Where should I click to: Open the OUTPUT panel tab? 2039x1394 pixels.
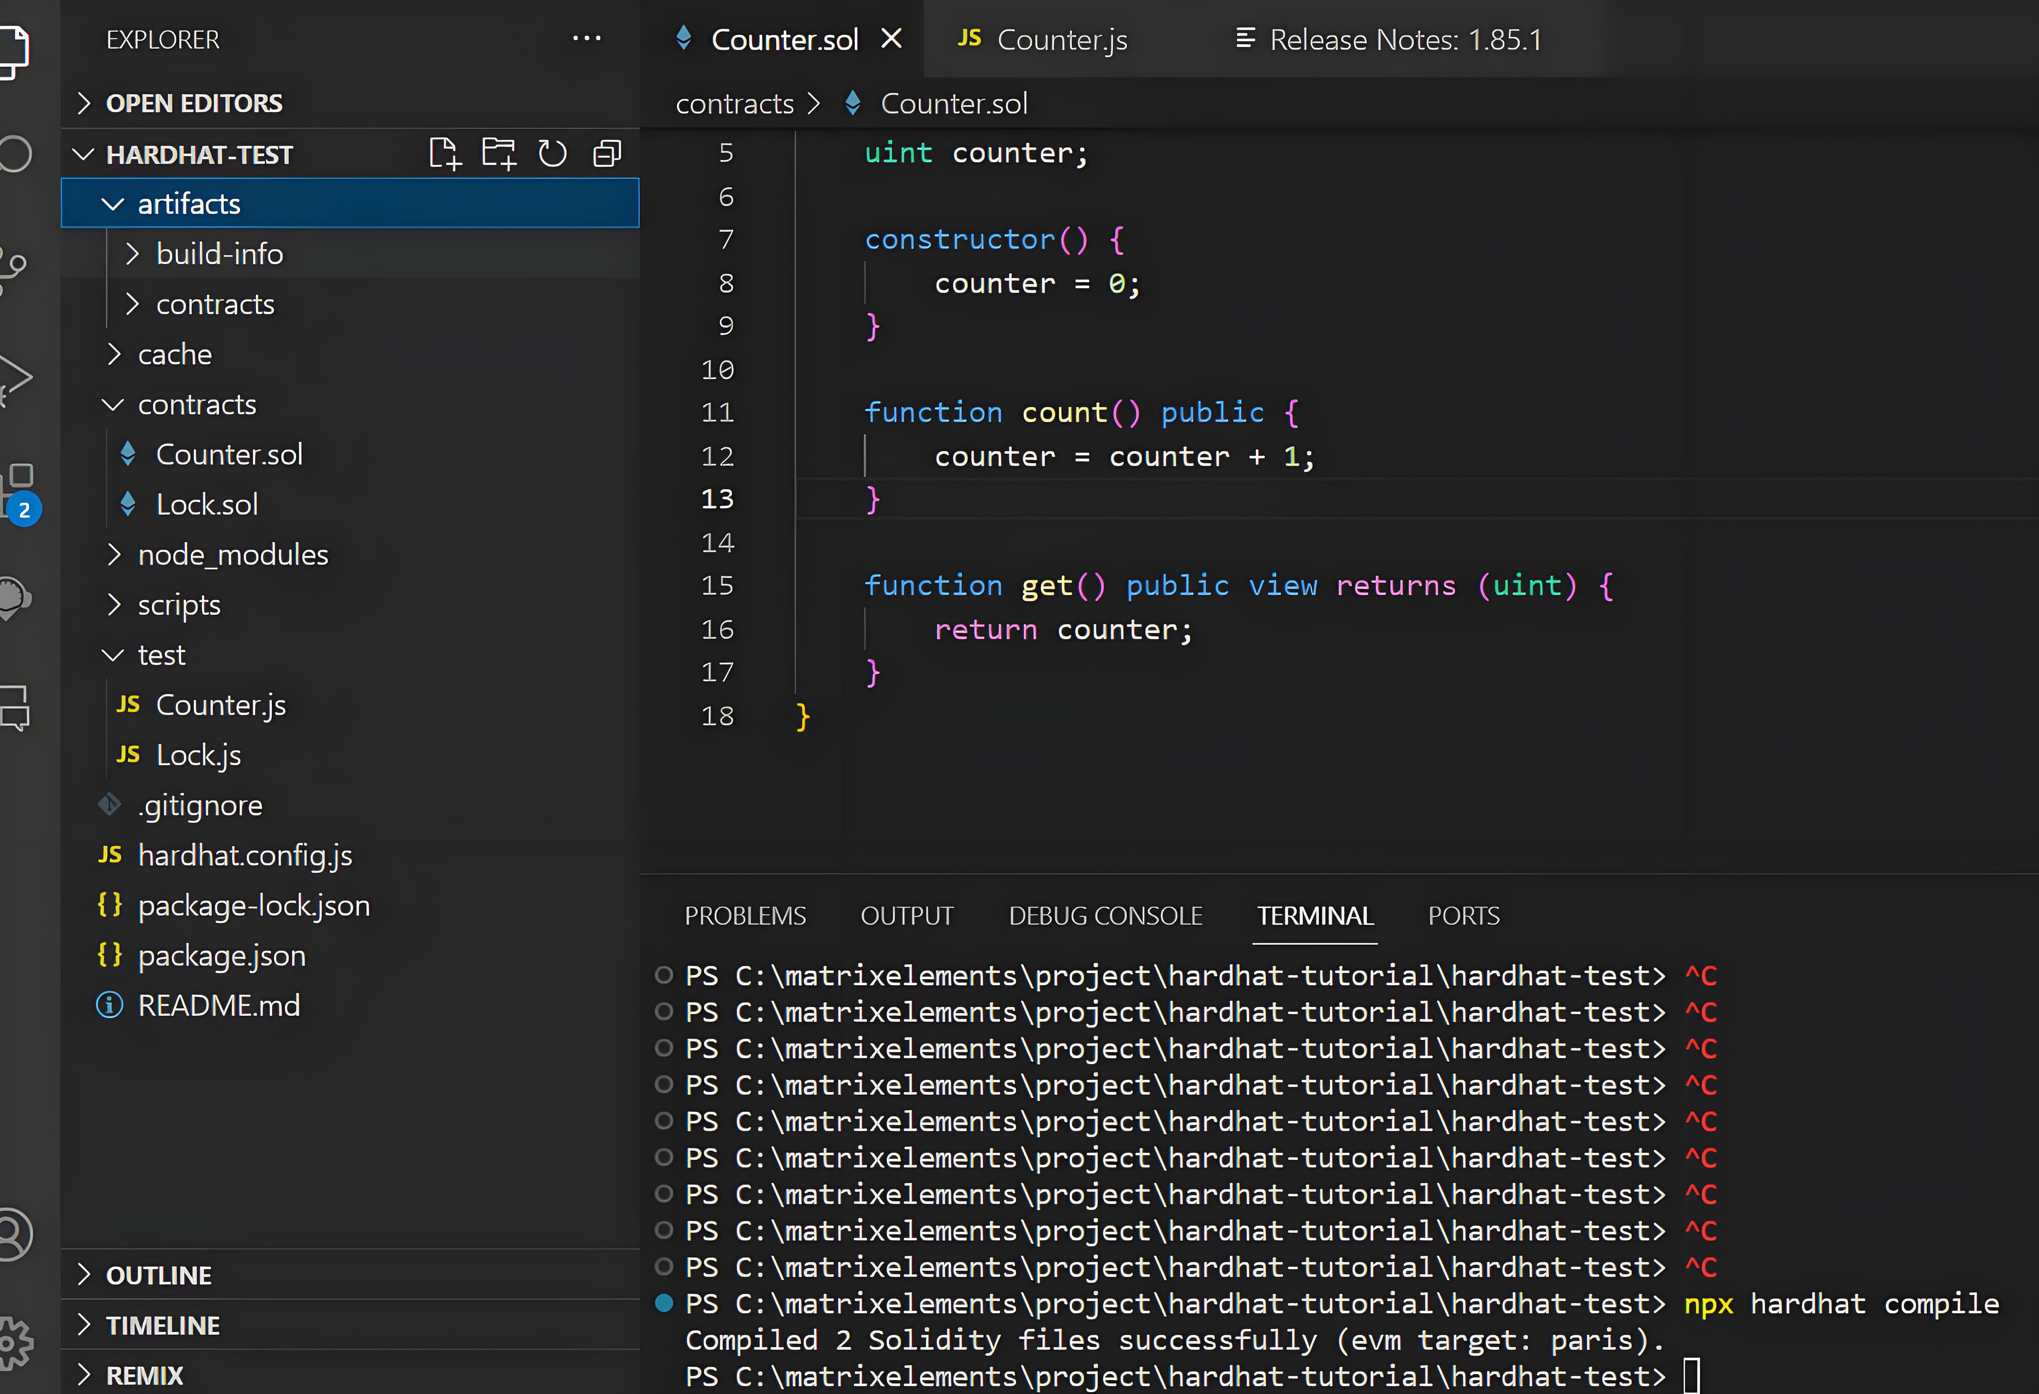[x=906, y=916]
